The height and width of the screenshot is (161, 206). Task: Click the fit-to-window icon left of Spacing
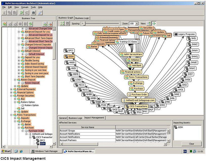62,23
